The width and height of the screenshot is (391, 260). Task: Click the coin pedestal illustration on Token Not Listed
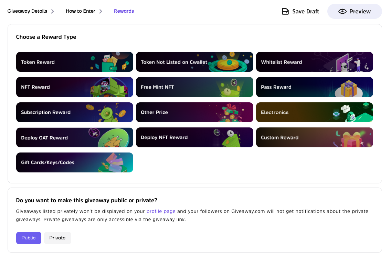(x=228, y=63)
